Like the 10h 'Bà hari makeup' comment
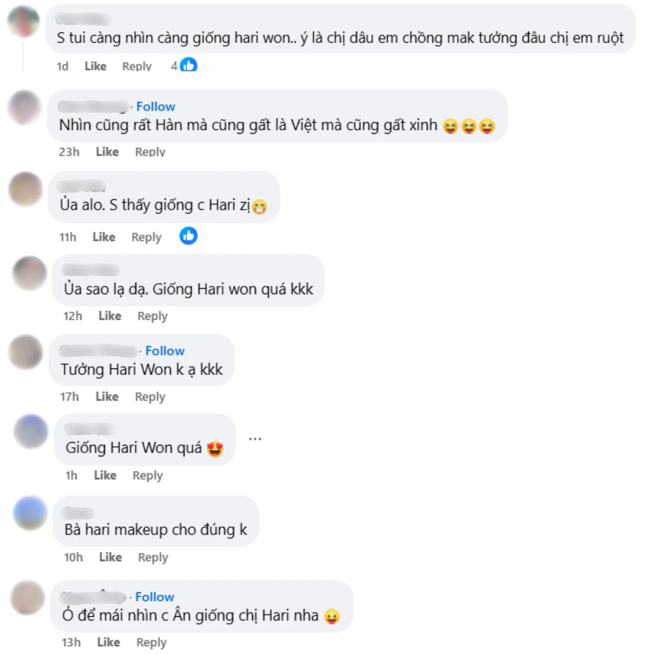Screen dimensions: 655x655 click(110, 557)
